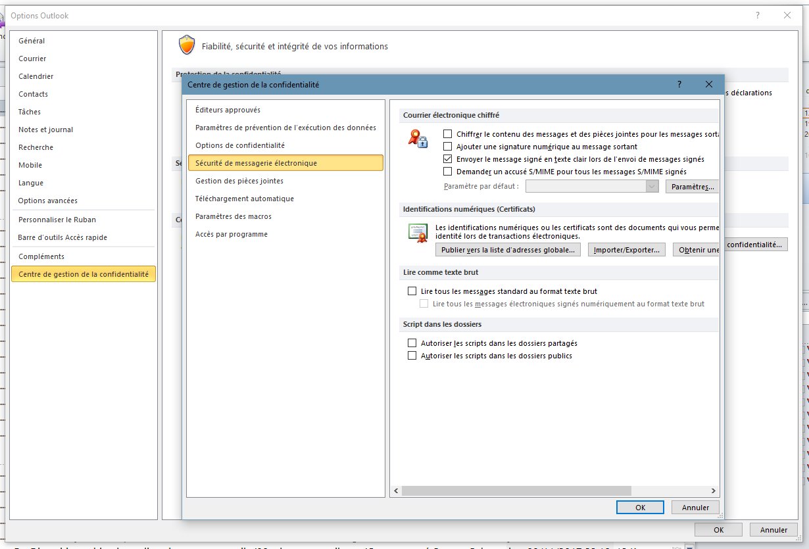Click Publier vers la liste d'adresses globale
This screenshot has width=809, height=549.
click(x=508, y=250)
